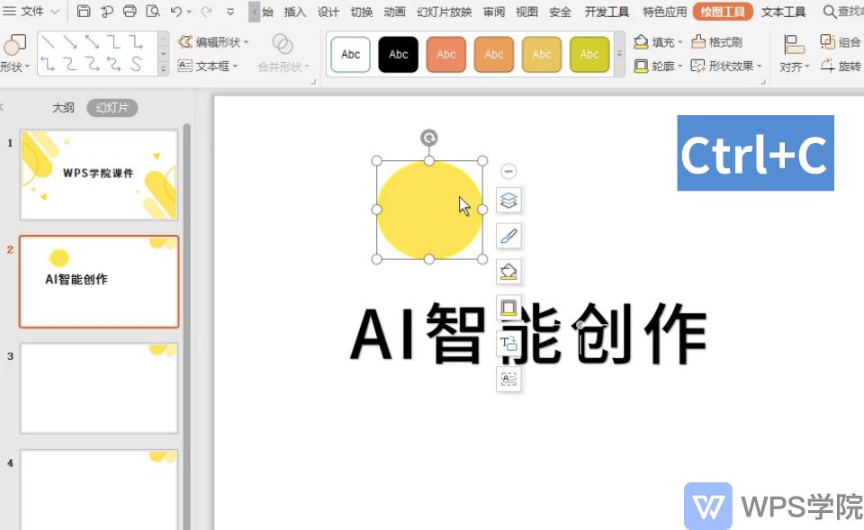Open the 形状效果 shape effects dropdown

[760, 66]
